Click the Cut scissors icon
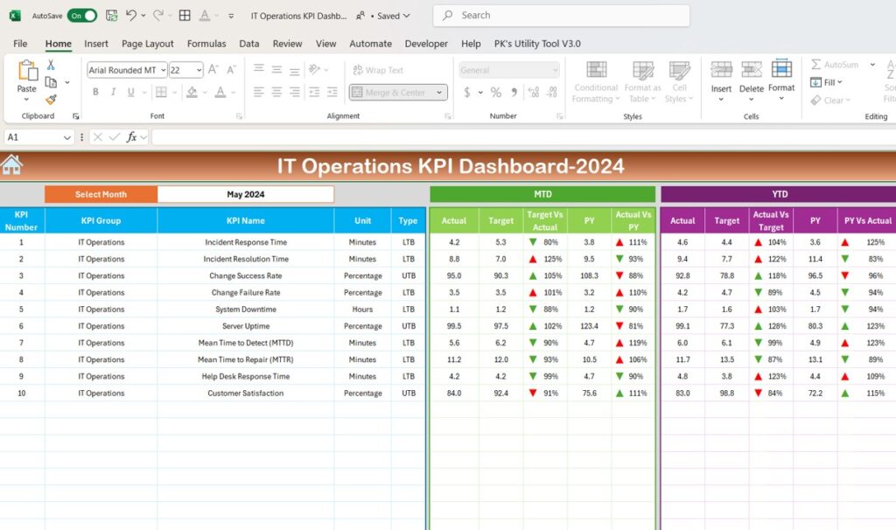 click(51, 65)
